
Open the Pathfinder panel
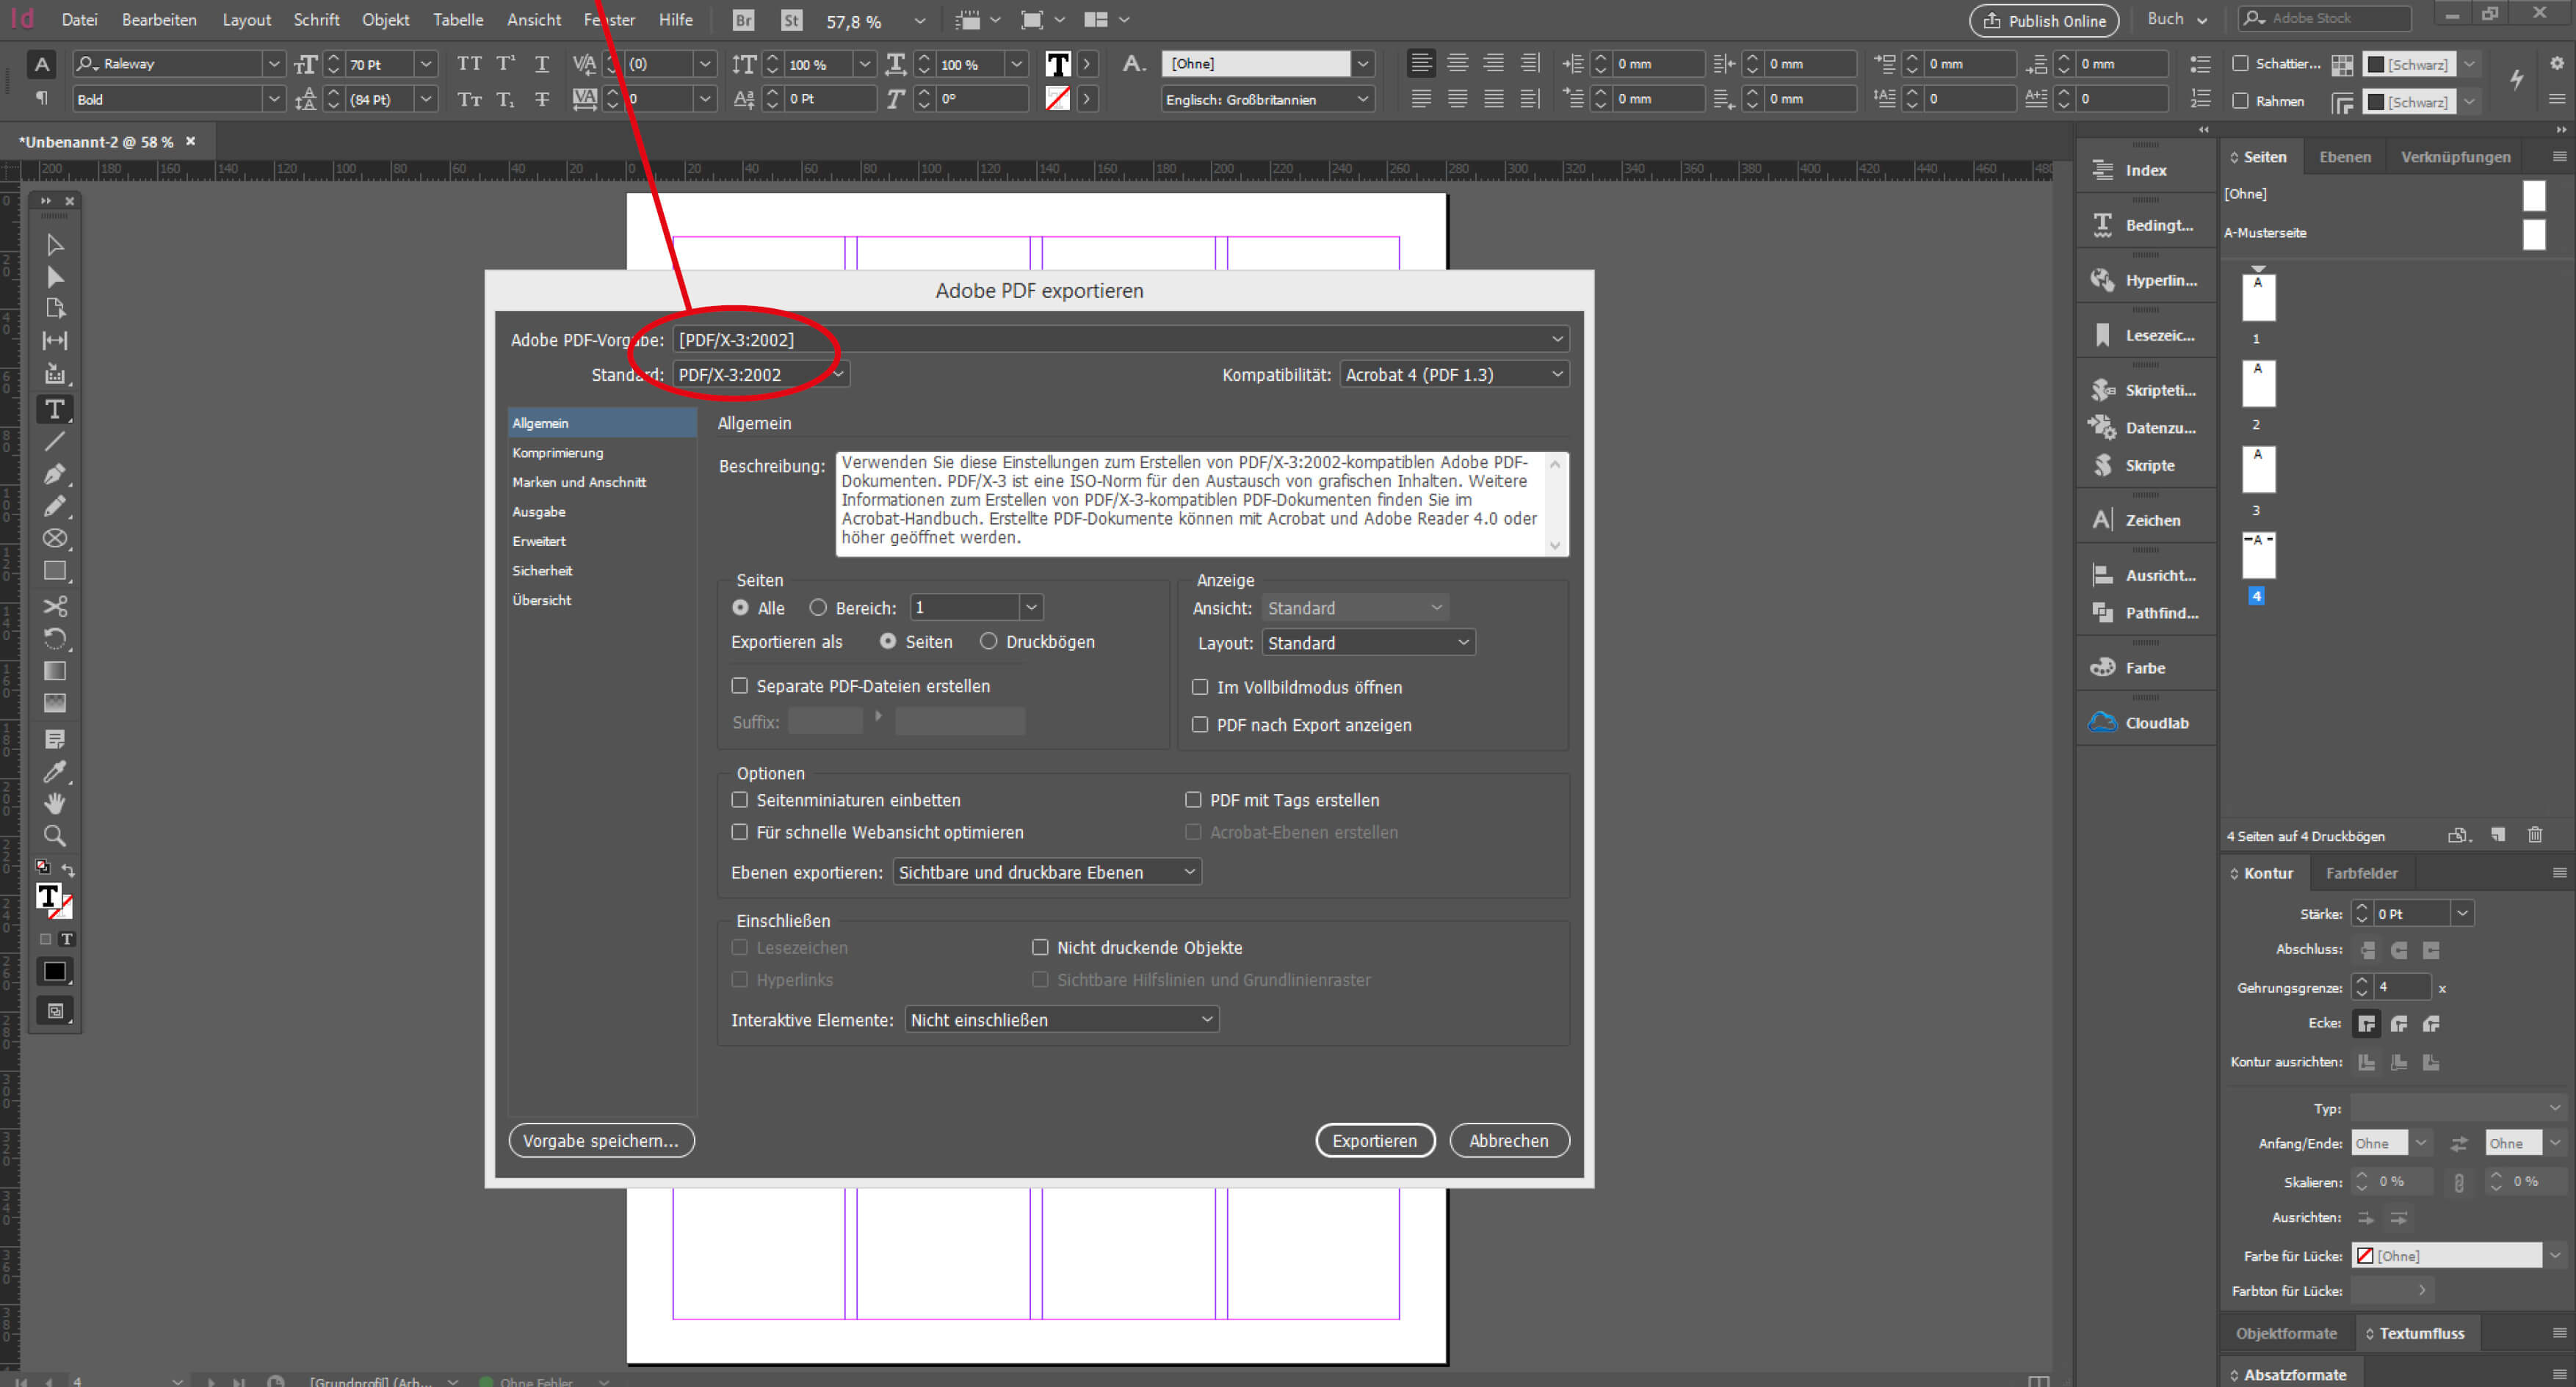click(2145, 613)
